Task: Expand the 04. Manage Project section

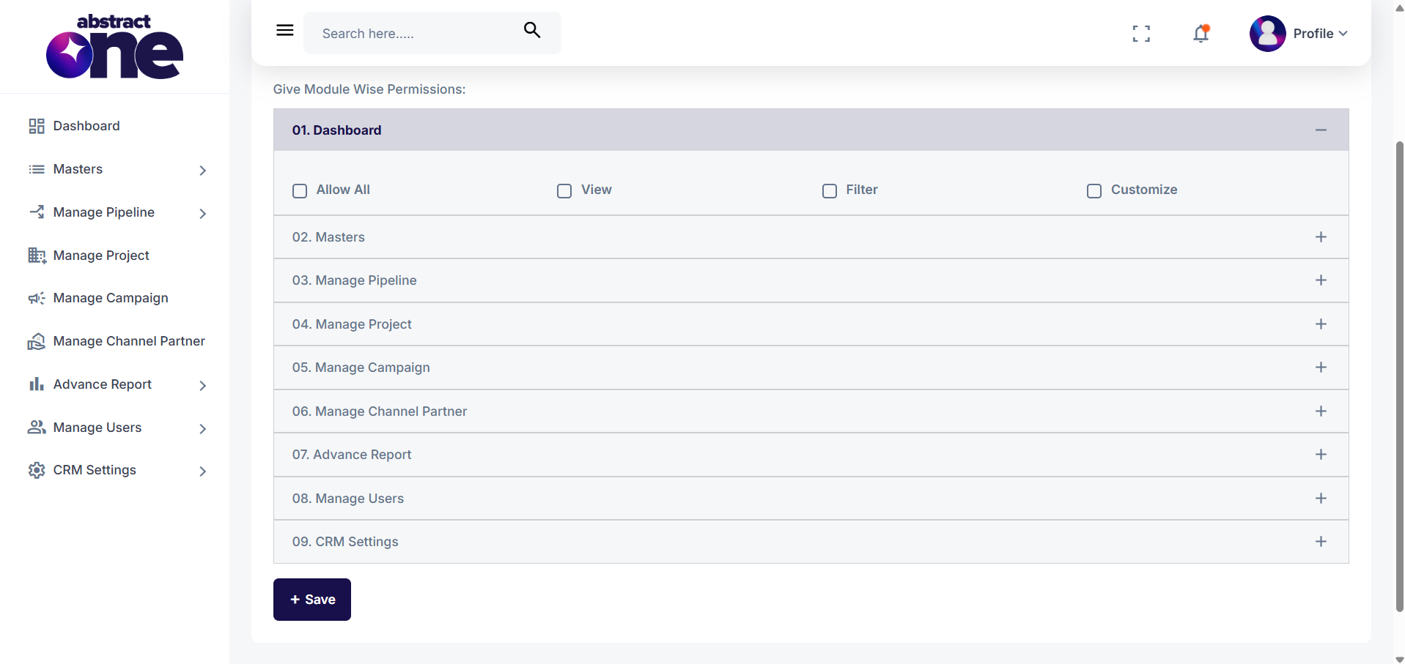Action: click(x=1321, y=324)
